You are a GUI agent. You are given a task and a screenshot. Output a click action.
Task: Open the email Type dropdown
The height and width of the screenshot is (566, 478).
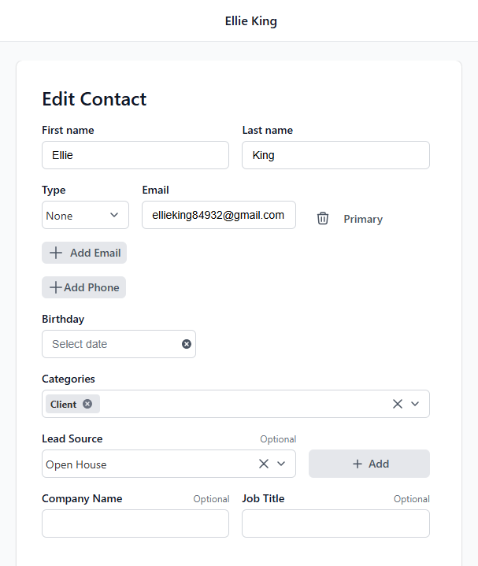pyautogui.click(x=85, y=216)
